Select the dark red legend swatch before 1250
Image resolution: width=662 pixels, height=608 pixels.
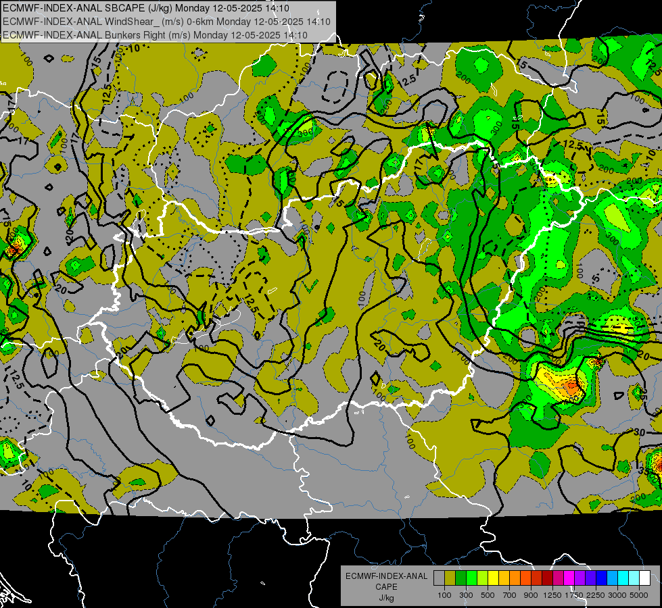point(547,578)
